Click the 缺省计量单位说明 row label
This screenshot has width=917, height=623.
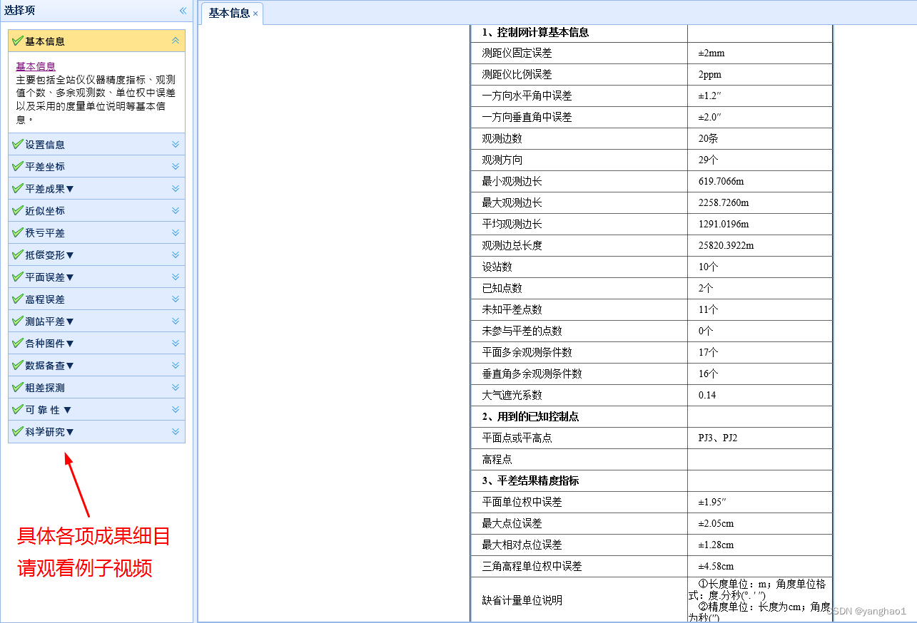(x=522, y=600)
